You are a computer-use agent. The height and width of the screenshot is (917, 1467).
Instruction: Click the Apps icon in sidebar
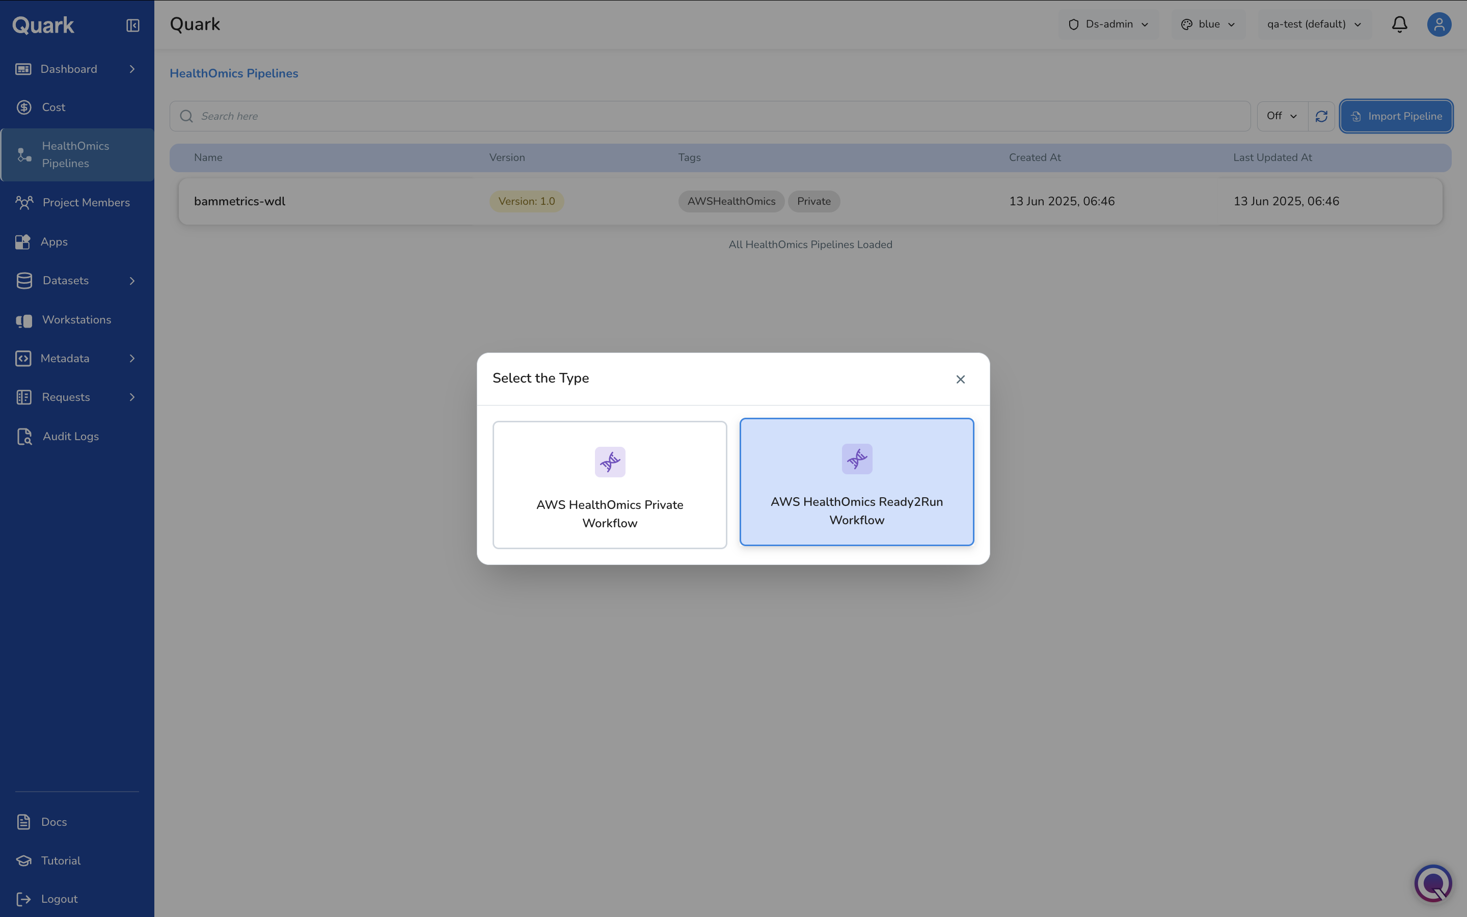click(x=23, y=242)
